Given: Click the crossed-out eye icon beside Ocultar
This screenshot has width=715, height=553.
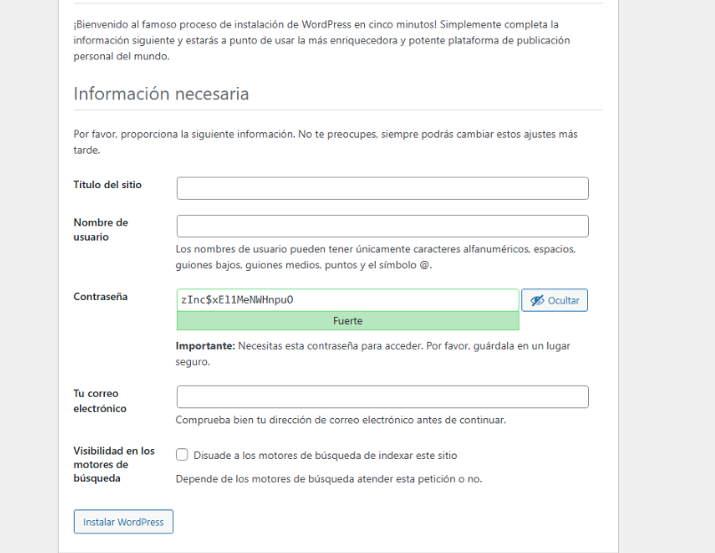Looking at the screenshot, I should point(536,301).
